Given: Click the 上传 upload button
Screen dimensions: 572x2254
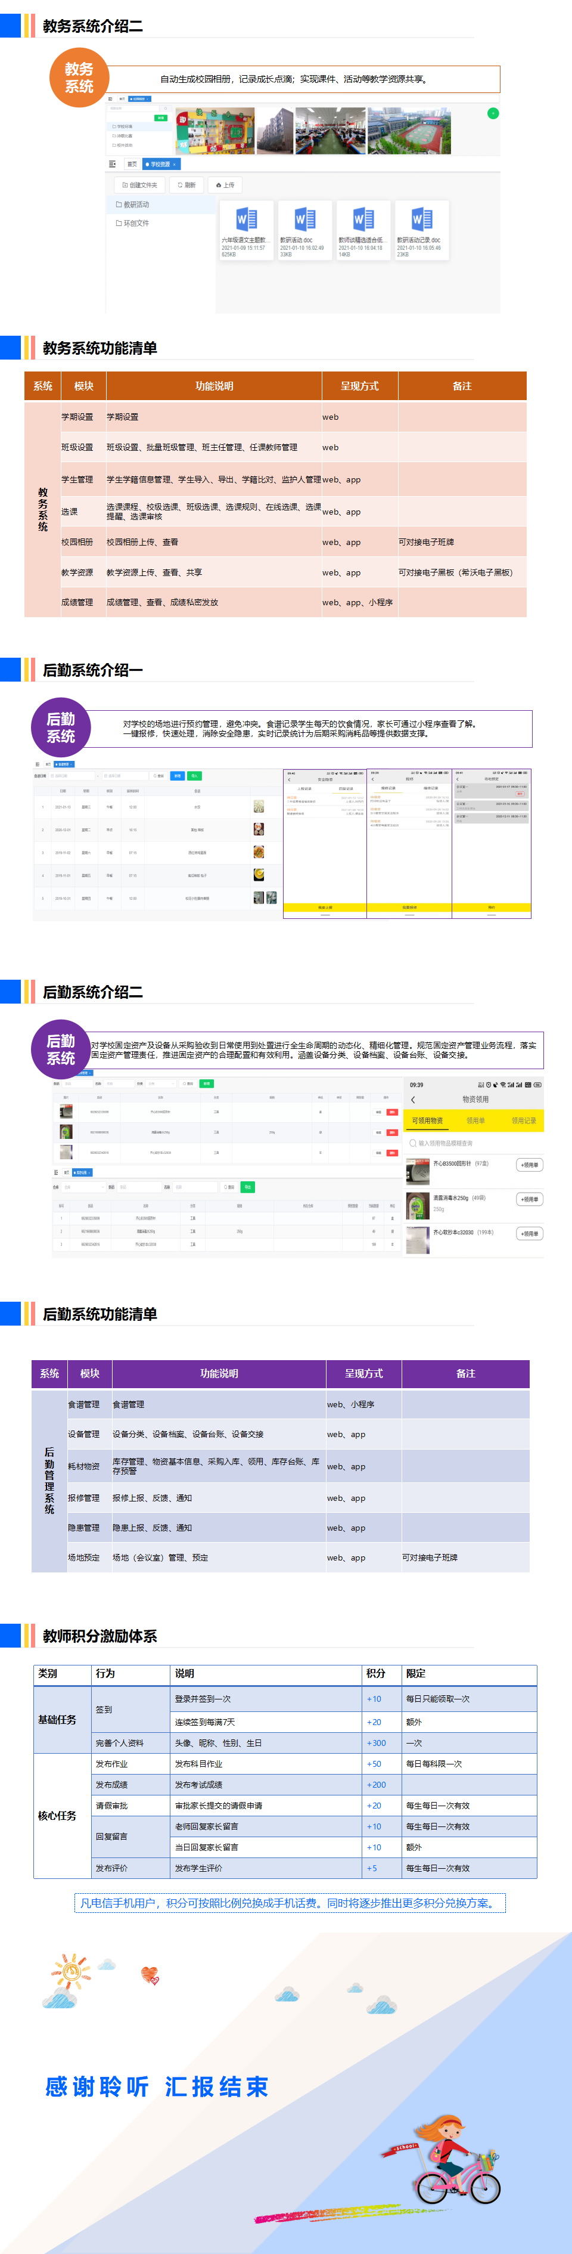Looking at the screenshot, I should 225,185.
